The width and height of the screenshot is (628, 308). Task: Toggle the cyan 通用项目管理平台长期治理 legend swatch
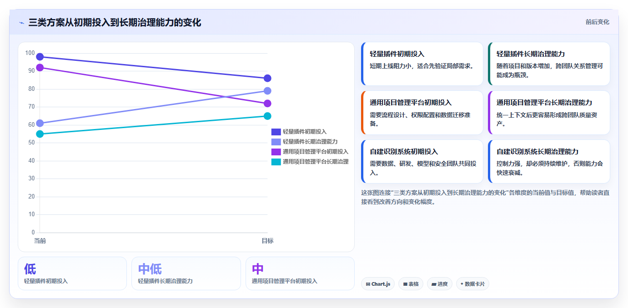(x=276, y=162)
